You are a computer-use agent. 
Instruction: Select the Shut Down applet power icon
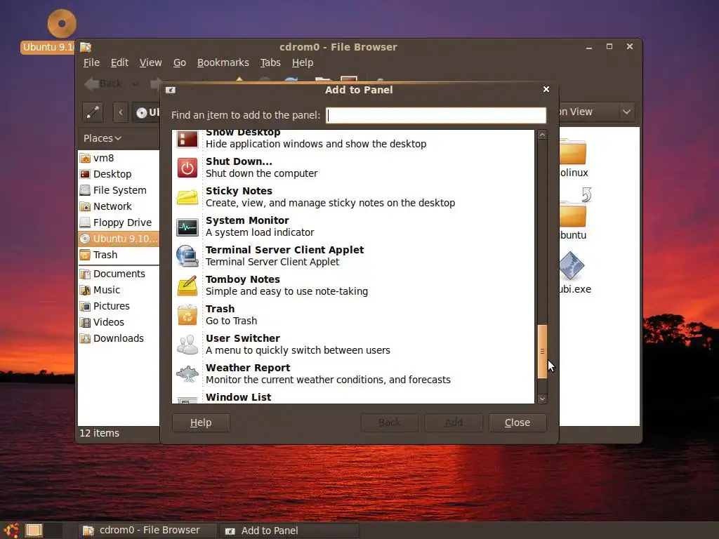(x=187, y=168)
